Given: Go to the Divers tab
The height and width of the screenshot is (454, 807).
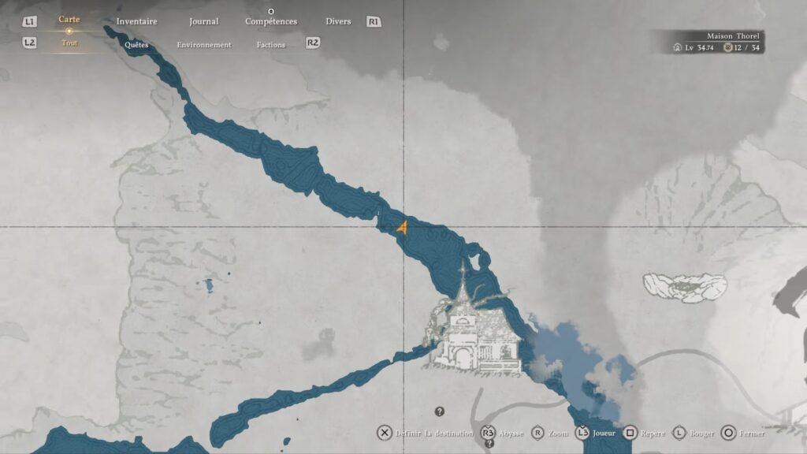Looking at the screenshot, I should [x=338, y=21].
